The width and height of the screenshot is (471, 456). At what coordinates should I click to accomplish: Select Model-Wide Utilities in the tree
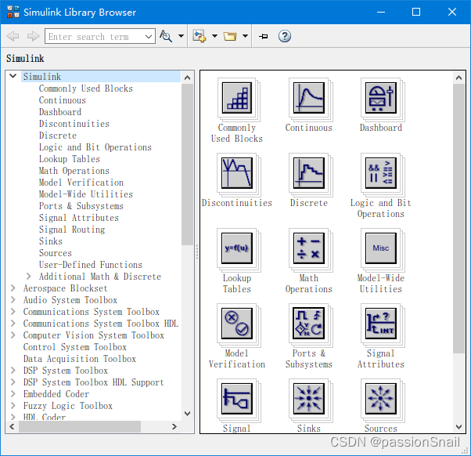click(85, 194)
